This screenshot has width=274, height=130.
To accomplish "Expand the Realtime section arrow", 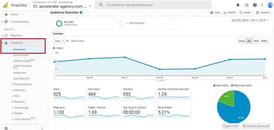I will pos(2,36).
